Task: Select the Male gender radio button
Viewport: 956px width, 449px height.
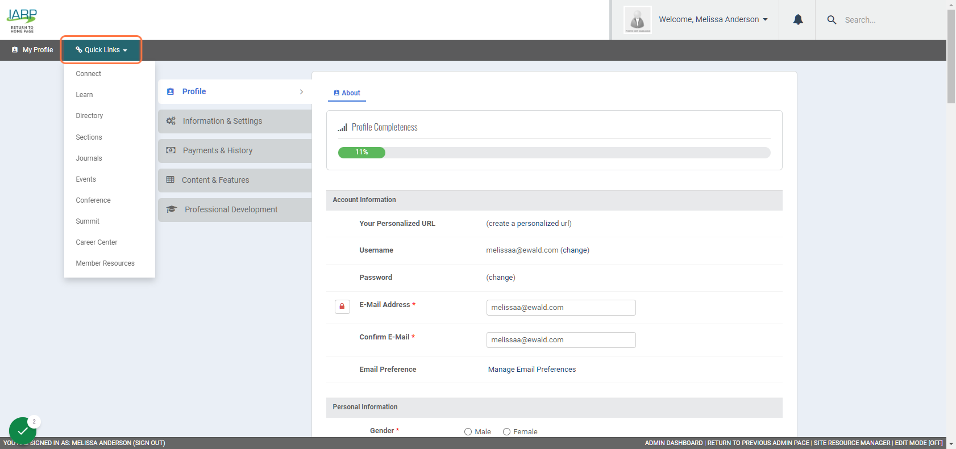Action: pyautogui.click(x=468, y=431)
